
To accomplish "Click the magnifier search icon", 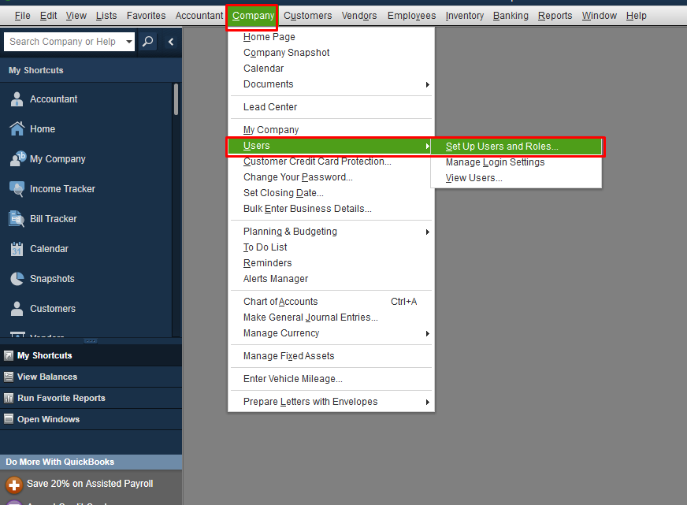I will 147,42.
